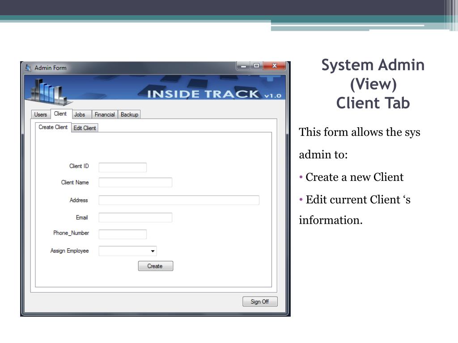This screenshot has width=458, height=343.
Task: Switch to the Edit Client sub-tab
Action: 85,128
